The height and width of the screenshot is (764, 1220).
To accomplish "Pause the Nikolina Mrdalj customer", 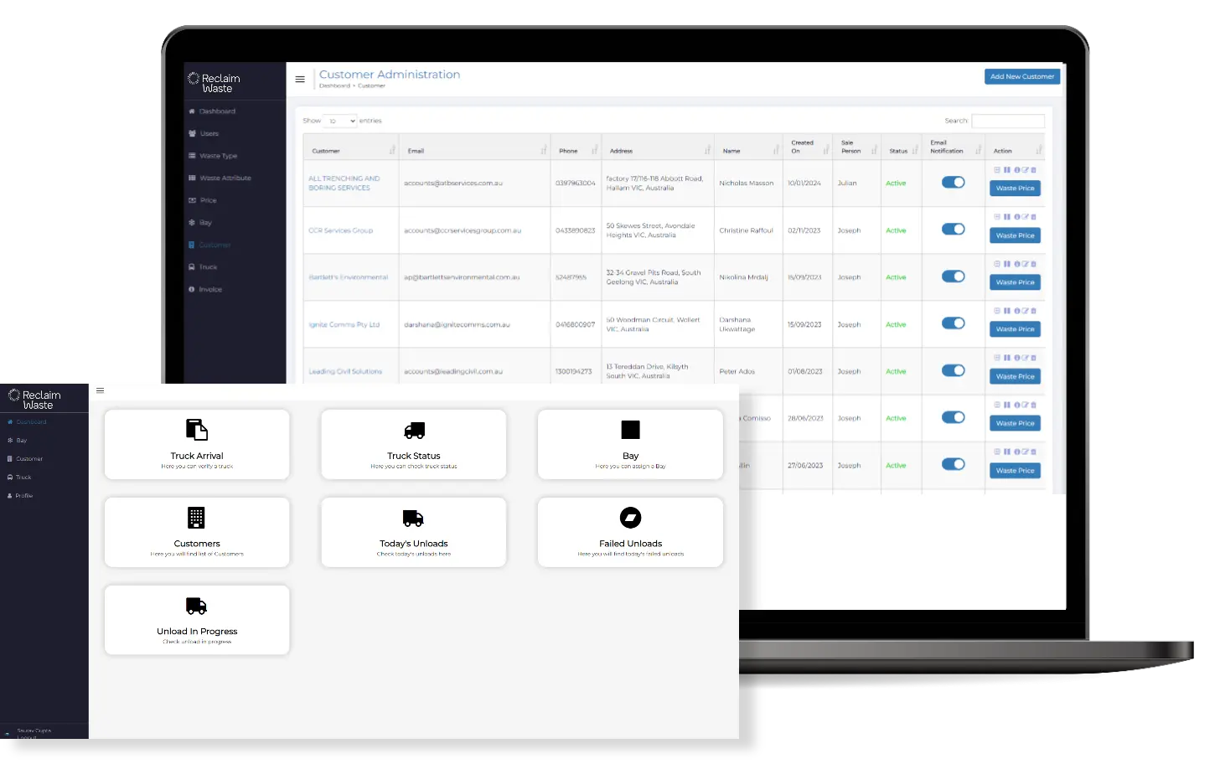I will click(x=1007, y=264).
